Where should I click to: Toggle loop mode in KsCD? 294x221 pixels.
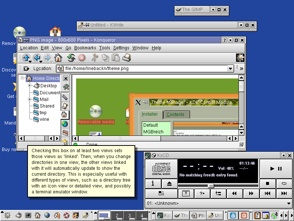[x=284, y=183]
